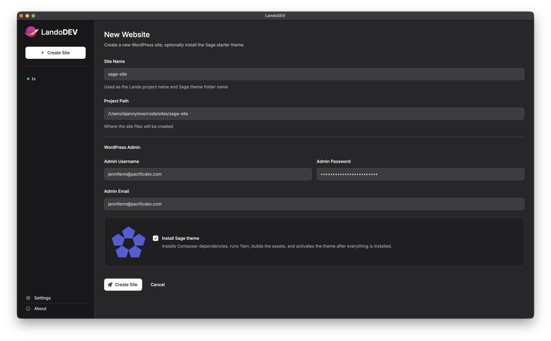Click the Site Name field containing sage-site

click(x=314, y=74)
